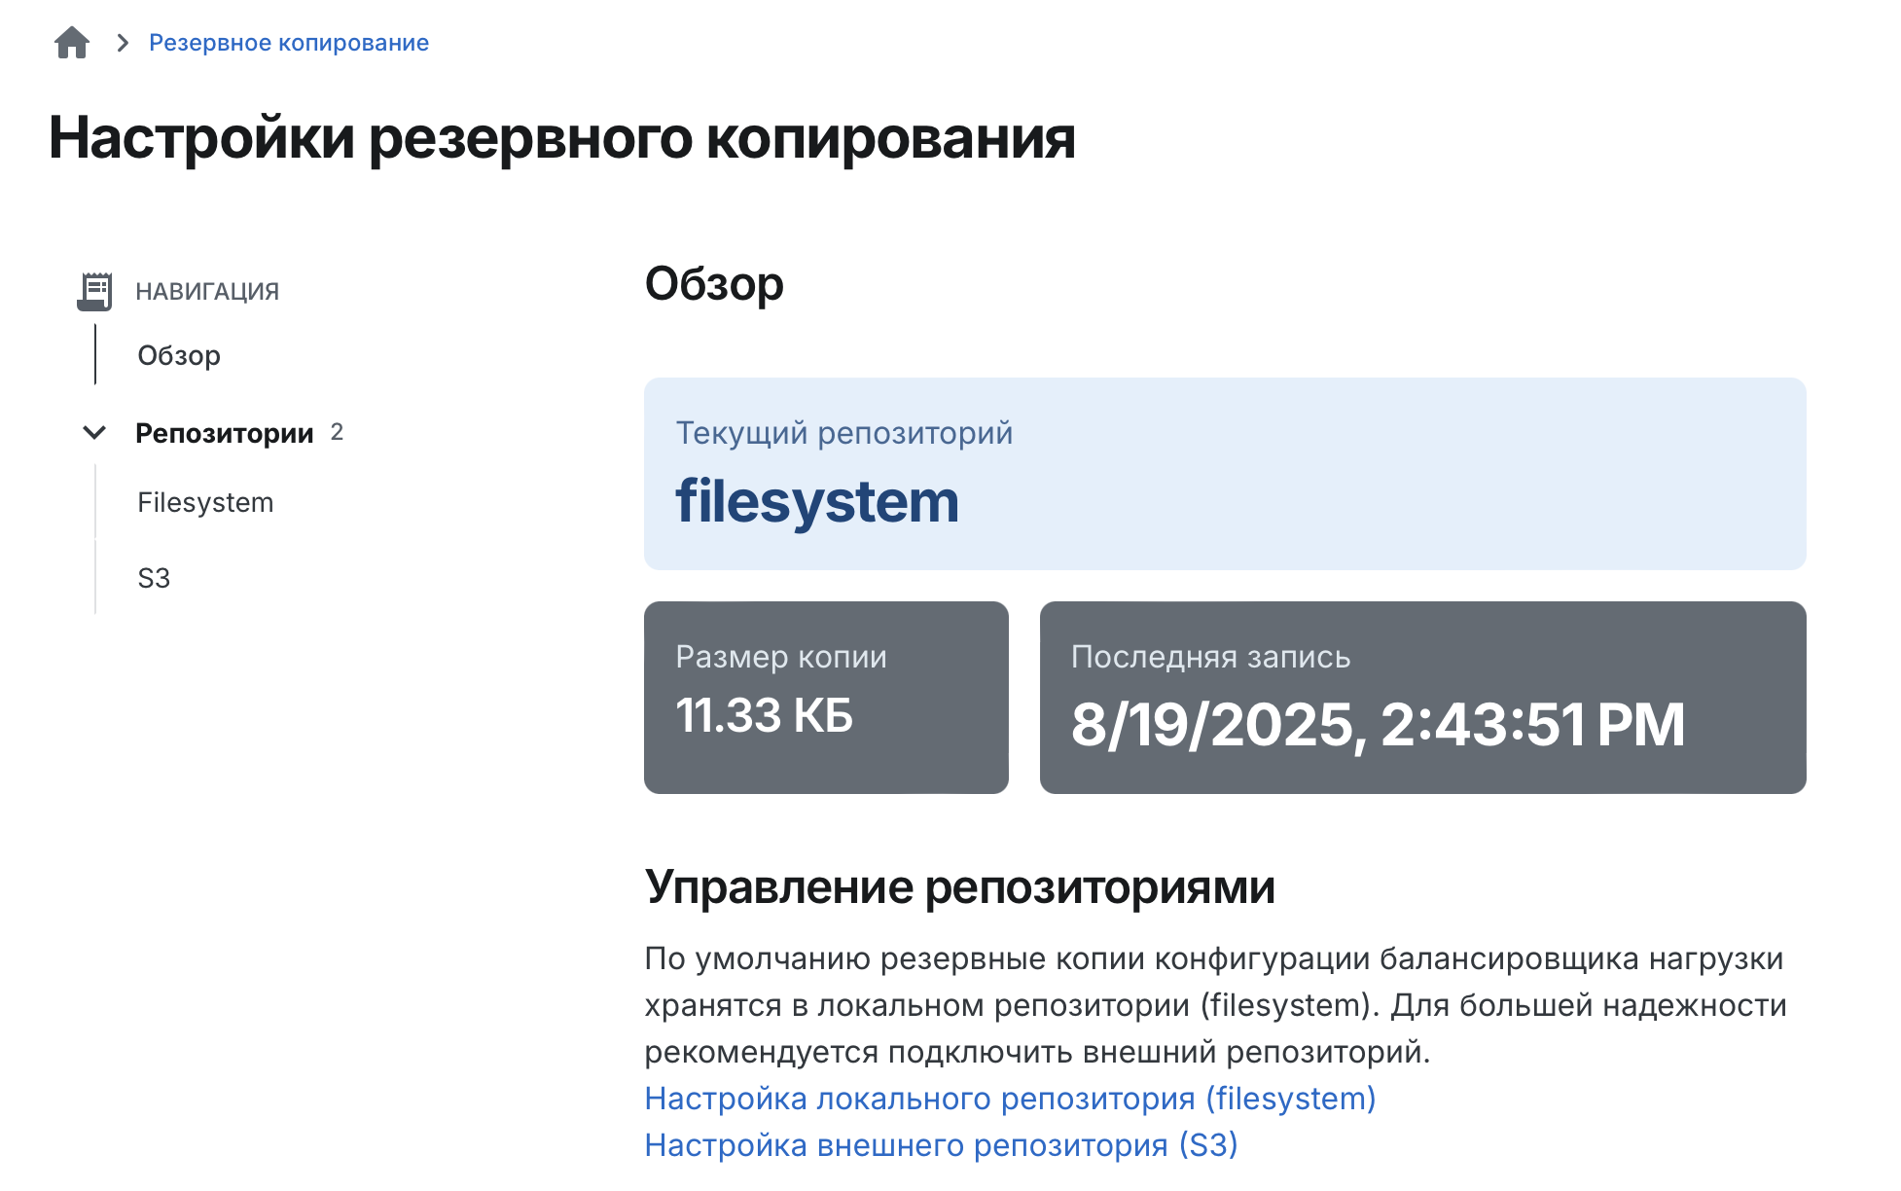Click the Последняя запись card
Viewport: 1901px width, 1191px height.
coord(1423,698)
